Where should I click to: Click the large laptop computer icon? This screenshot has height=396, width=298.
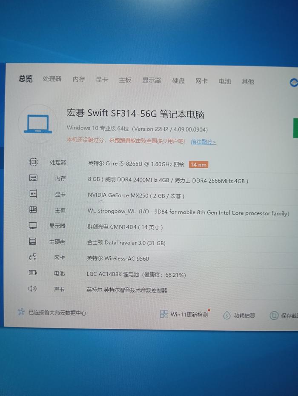(x=38, y=124)
